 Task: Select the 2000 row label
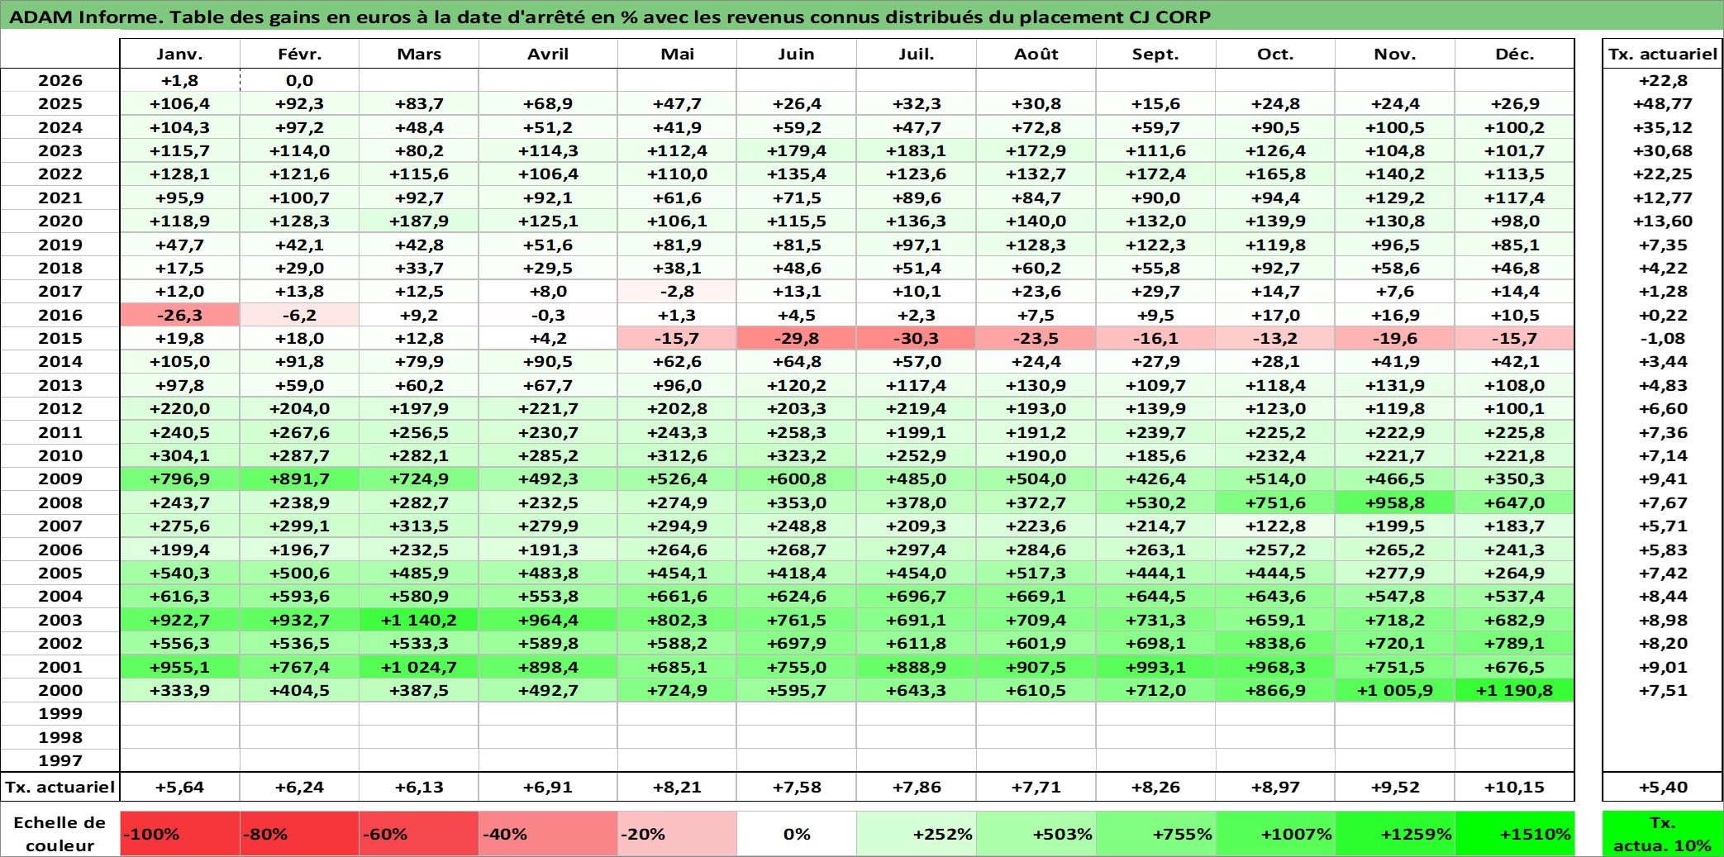point(60,690)
